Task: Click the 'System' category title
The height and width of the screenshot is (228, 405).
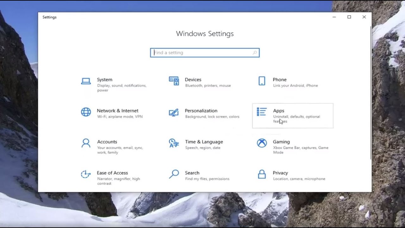Action: click(x=104, y=79)
